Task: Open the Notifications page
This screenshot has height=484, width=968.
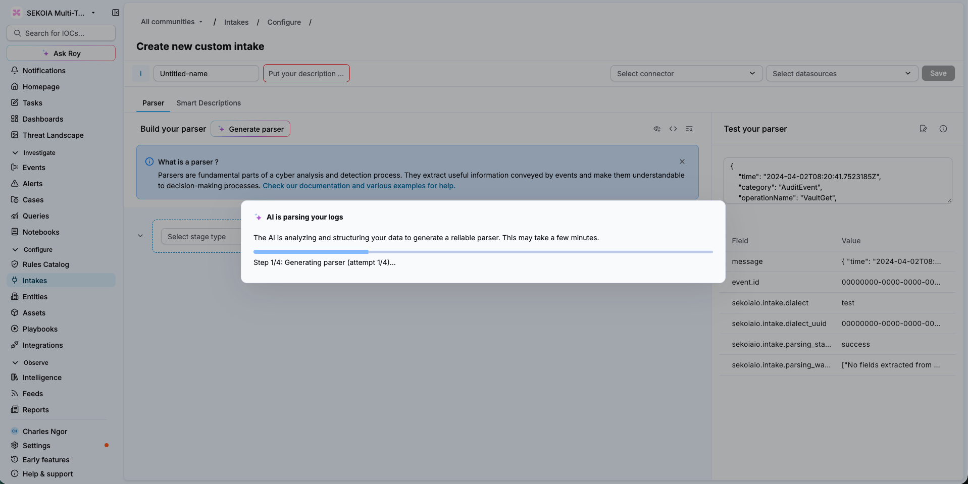Action: point(44,71)
